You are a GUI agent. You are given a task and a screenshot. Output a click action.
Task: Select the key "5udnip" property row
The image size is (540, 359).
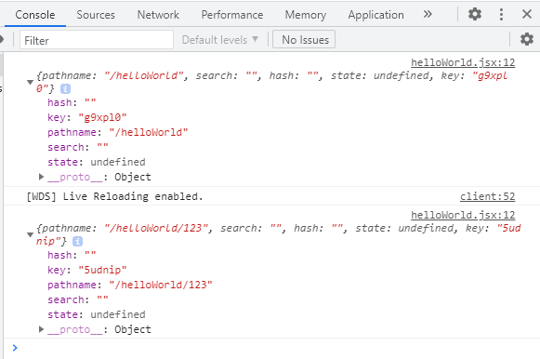pos(87,270)
